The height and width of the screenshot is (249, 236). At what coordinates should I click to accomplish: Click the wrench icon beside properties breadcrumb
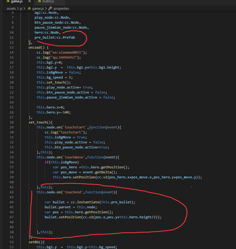click(x=50, y=8)
